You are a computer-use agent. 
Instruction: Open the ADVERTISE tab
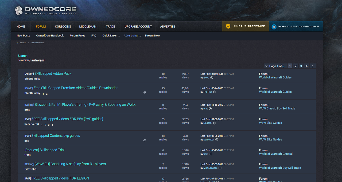point(168,27)
